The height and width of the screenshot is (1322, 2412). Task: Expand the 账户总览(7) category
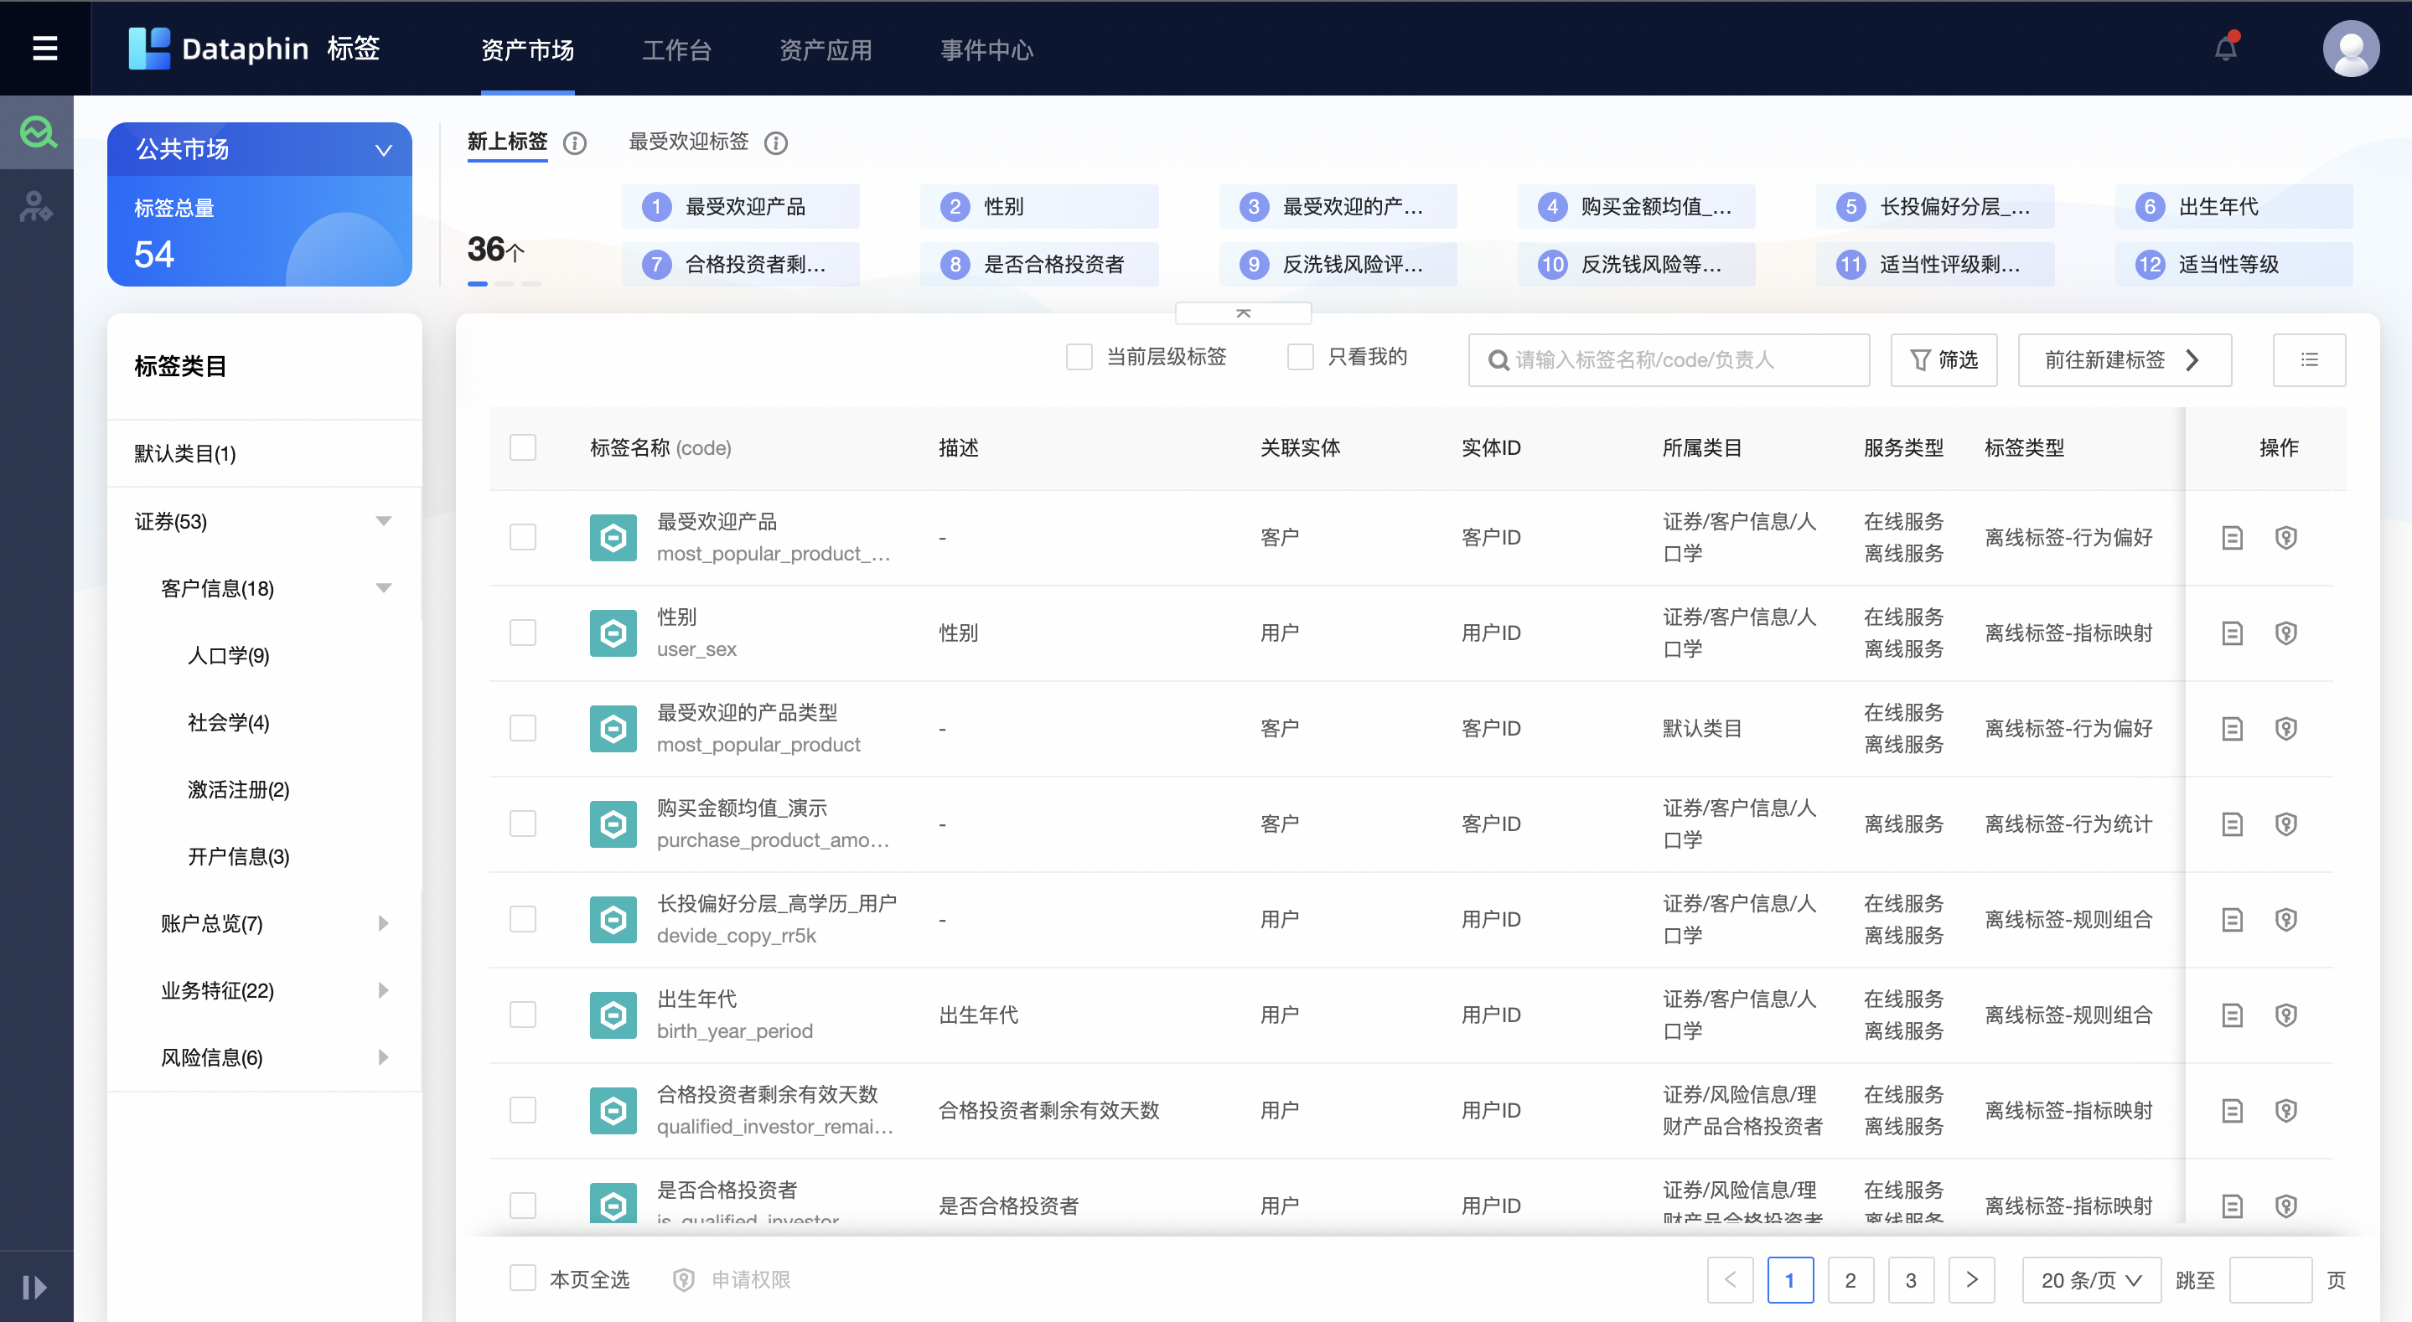pos(382,923)
